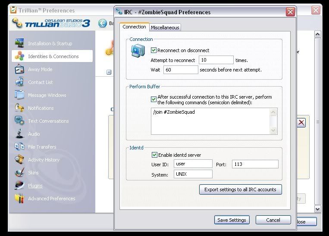329x236 pixels.
Task: Select the Connection tab
Action: 134,27
